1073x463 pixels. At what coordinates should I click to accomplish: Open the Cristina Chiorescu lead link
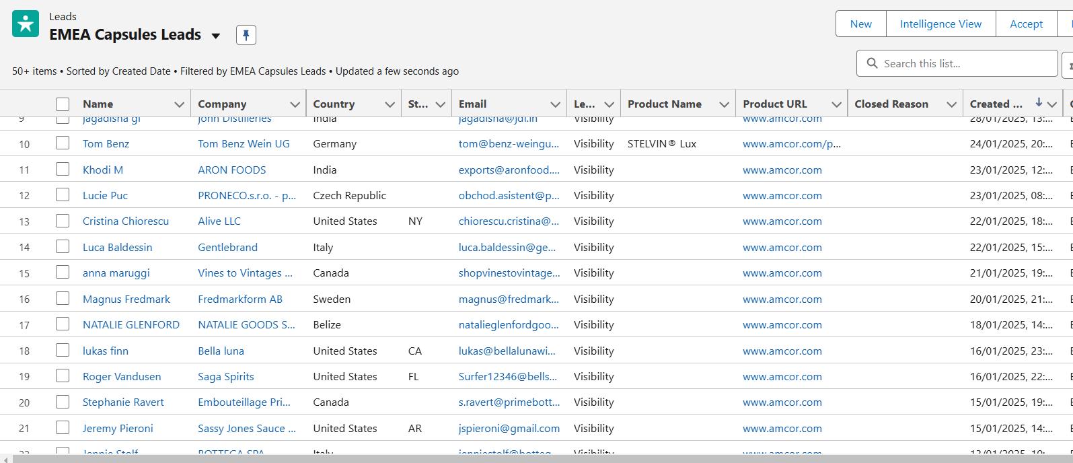tap(126, 221)
